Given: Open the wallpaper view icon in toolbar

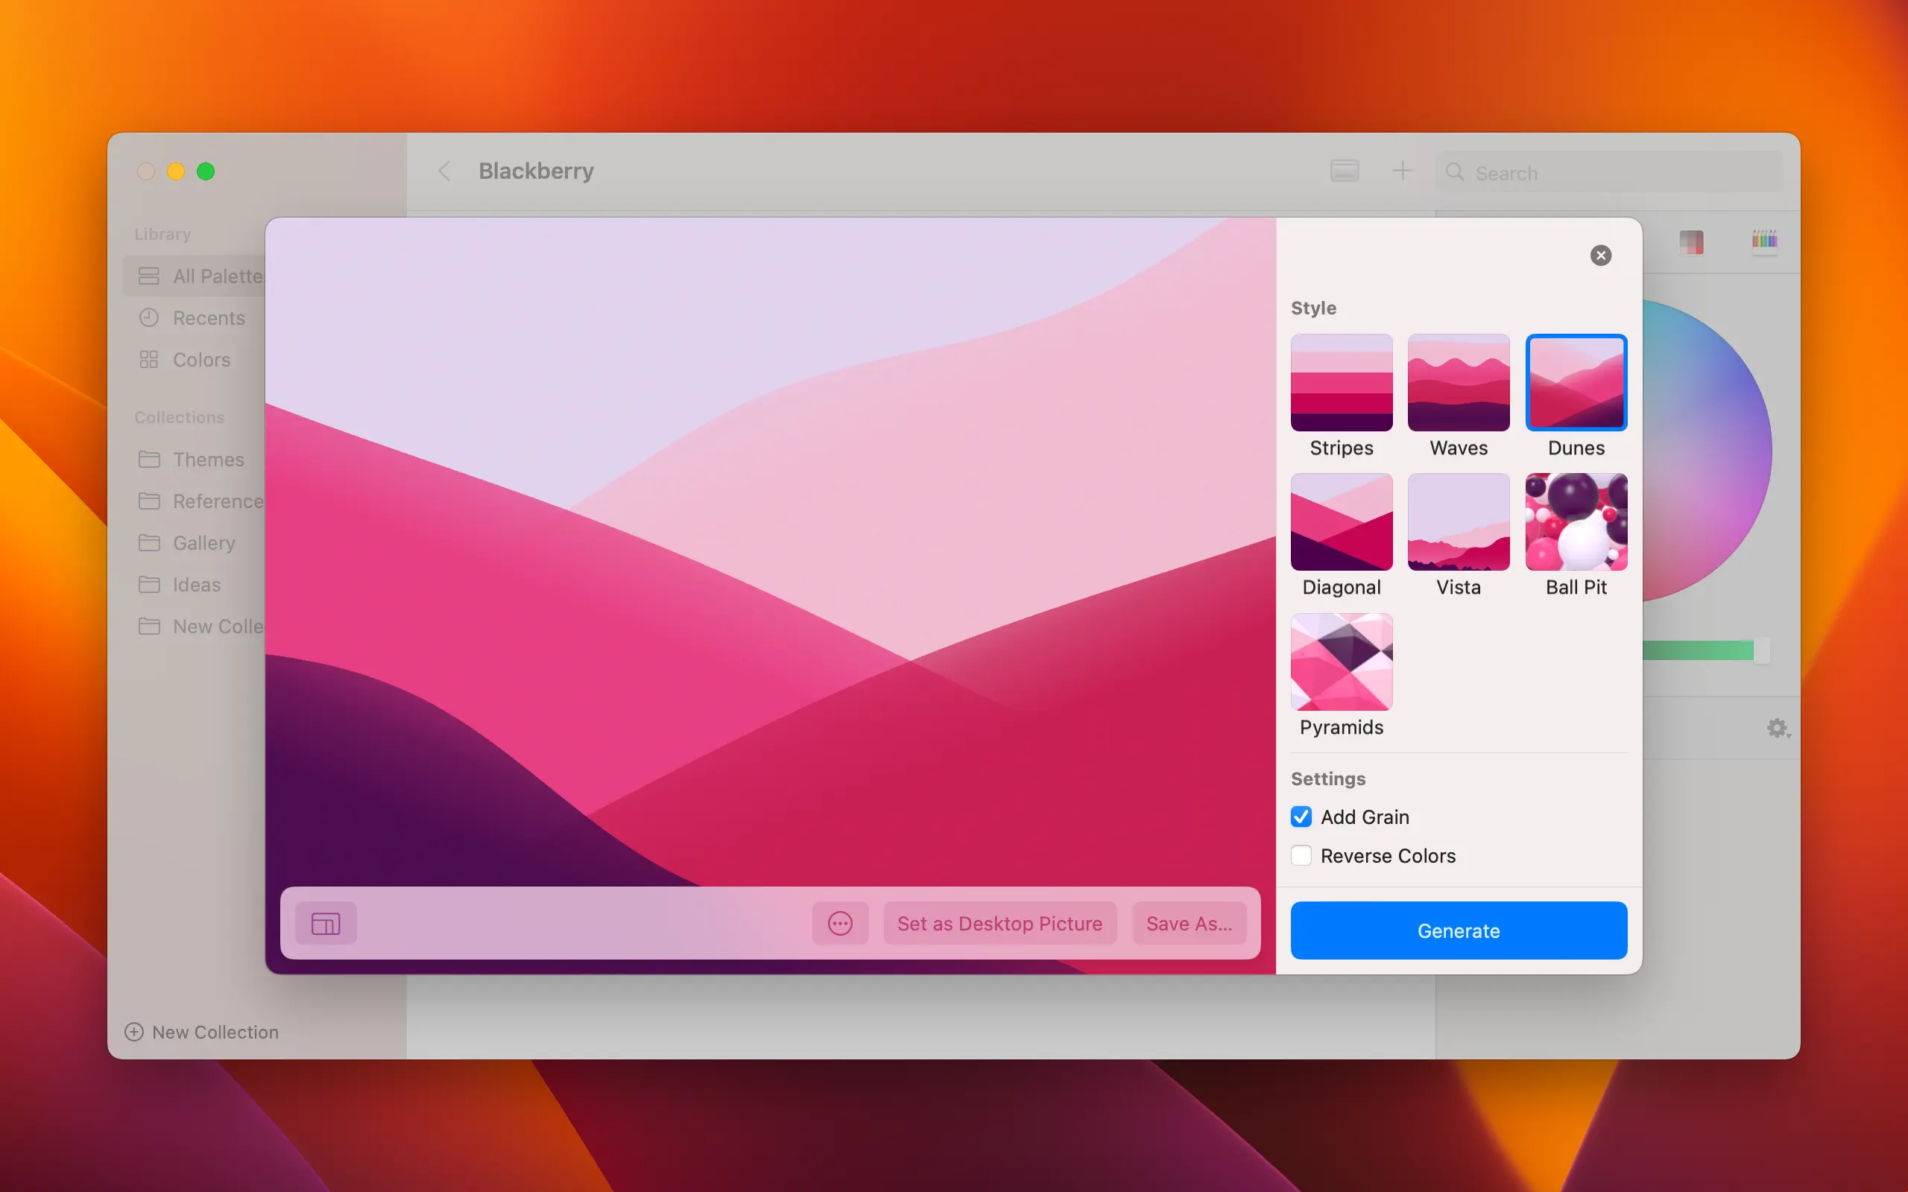Looking at the screenshot, I should point(1345,171).
